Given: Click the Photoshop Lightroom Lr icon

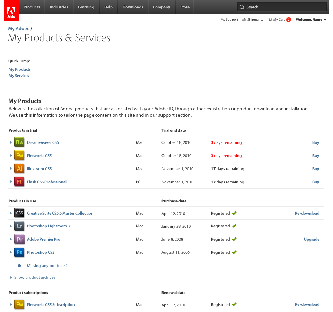Looking at the screenshot, I should coord(19,226).
